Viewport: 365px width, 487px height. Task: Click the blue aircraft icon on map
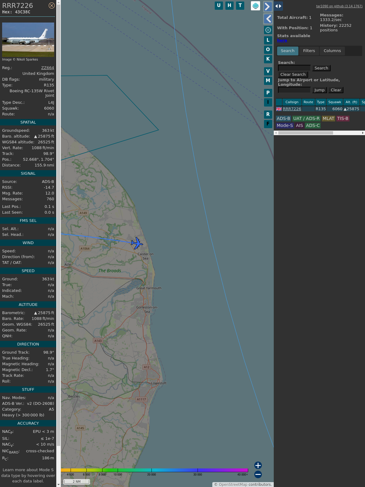pyautogui.click(x=137, y=243)
